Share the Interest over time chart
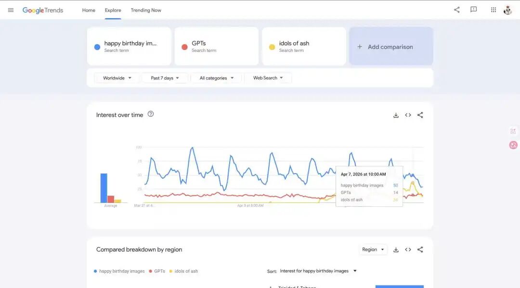The height and width of the screenshot is (288, 520). click(420, 115)
